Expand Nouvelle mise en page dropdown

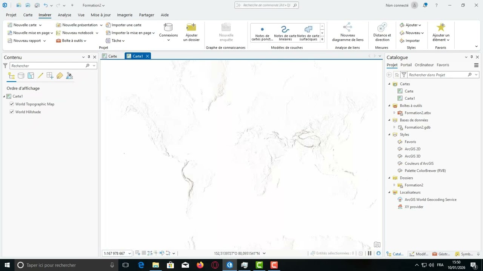click(52, 33)
